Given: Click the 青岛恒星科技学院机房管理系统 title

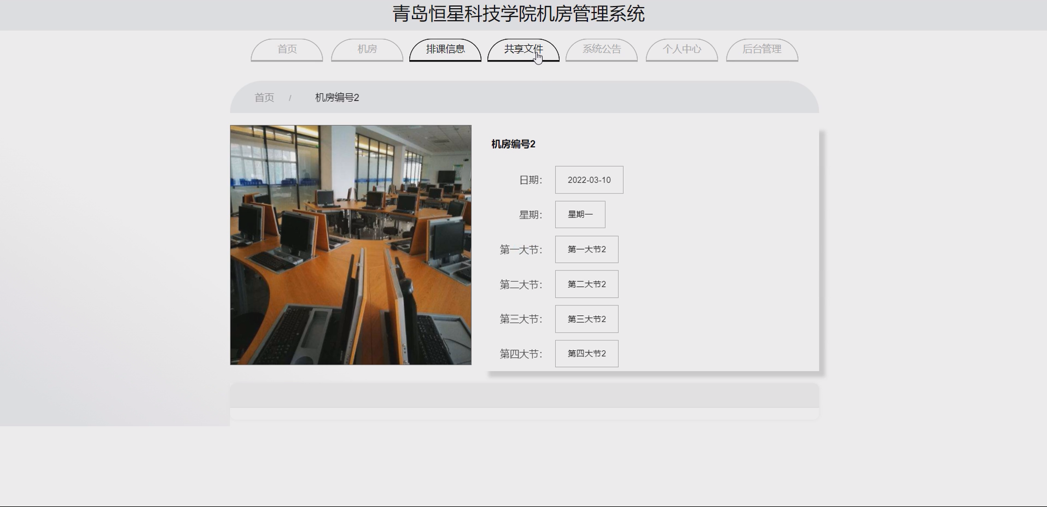Looking at the screenshot, I should 519,14.
